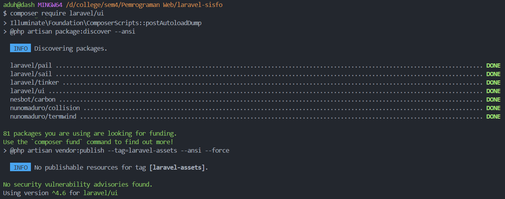Click the 'No security vulnerability advisories found' line
This screenshot has width=505, height=199.
pos(78,184)
